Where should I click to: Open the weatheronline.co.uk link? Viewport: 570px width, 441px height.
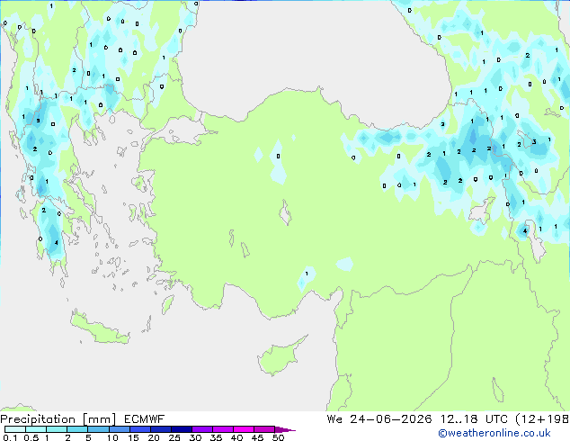[x=494, y=433]
